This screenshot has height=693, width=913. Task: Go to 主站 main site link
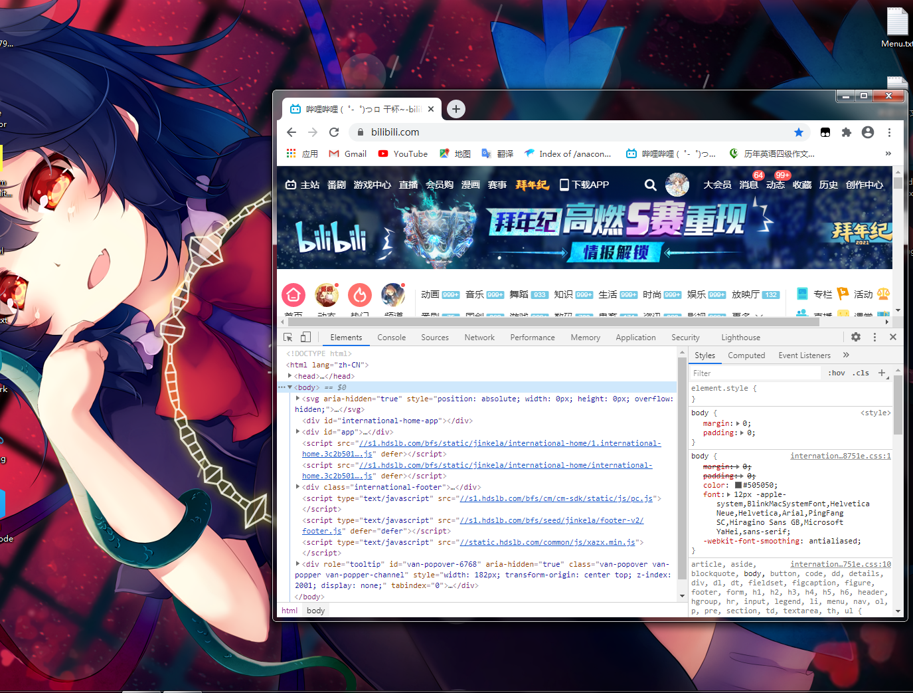click(303, 185)
